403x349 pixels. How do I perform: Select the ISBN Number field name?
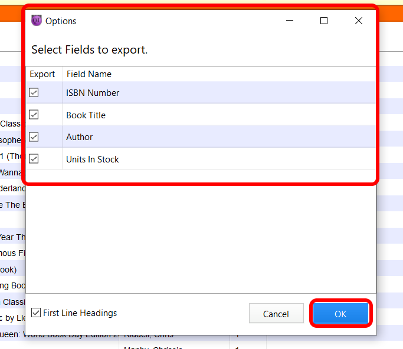(x=93, y=93)
